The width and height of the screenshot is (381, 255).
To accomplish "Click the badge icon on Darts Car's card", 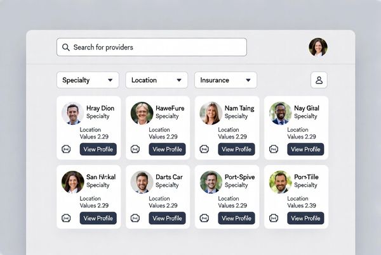I will pos(135,218).
